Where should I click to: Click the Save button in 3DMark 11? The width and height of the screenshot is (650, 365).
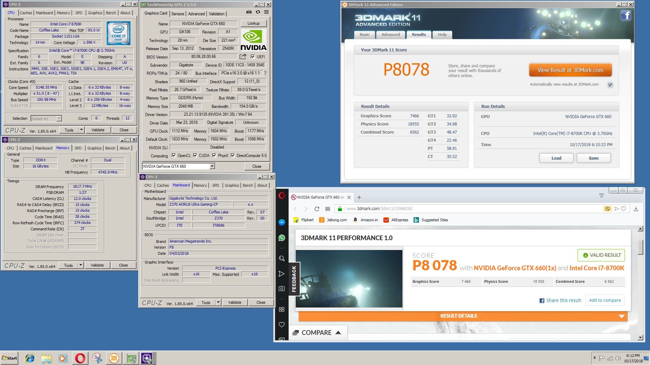click(x=593, y=158)
